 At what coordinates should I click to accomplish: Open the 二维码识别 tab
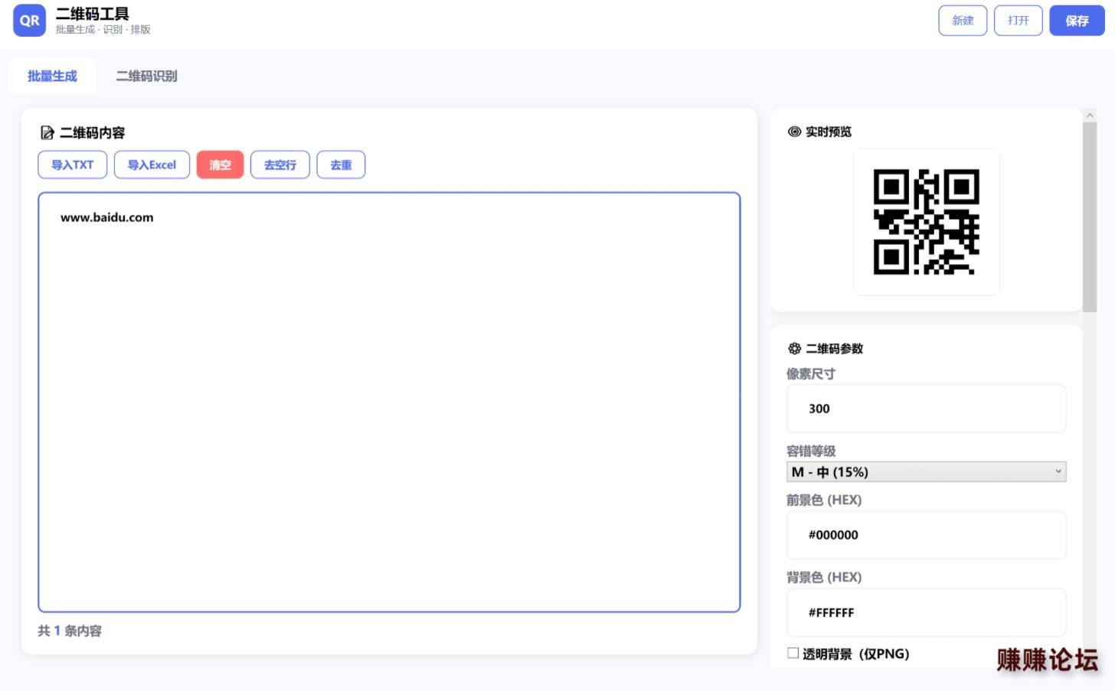pyautogui.click(x=146, y=76)
